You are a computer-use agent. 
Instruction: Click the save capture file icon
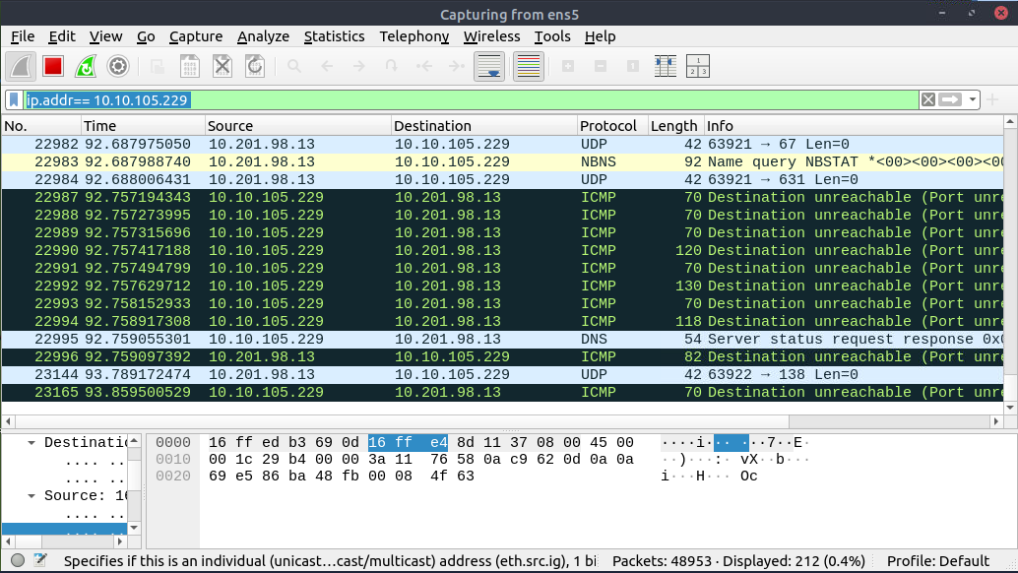point(190,66)
